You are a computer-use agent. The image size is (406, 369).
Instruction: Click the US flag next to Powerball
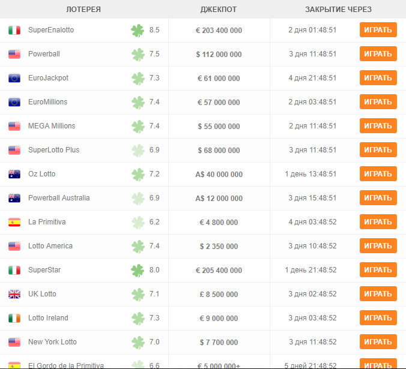pos(14,54)
